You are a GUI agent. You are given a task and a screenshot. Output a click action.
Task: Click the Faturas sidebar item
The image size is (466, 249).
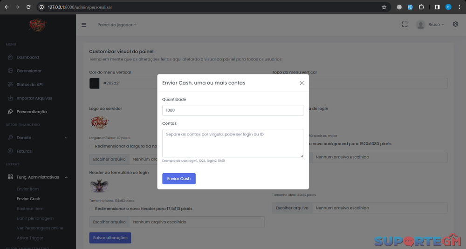coord(24,151)
